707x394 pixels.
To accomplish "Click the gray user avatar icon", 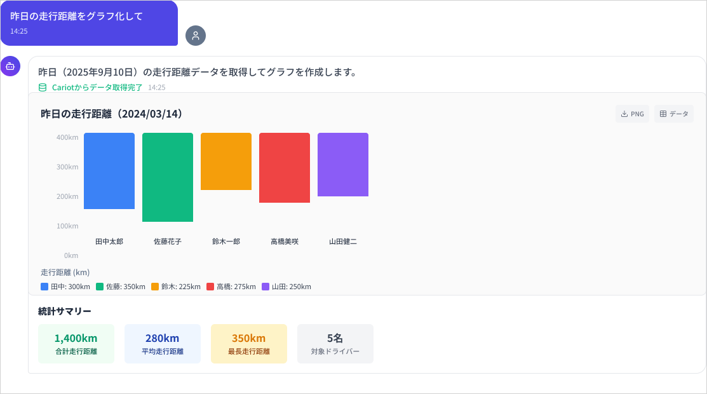I will pyautogui.click(x=196, y=36).
